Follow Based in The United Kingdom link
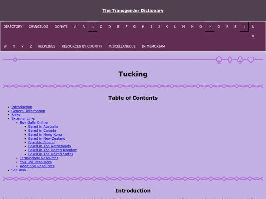Image resolution: width=266 pixels, height=199 pixels. [53, 150]
